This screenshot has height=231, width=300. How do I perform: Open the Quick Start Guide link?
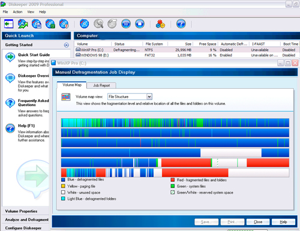(x=34, y=55)
